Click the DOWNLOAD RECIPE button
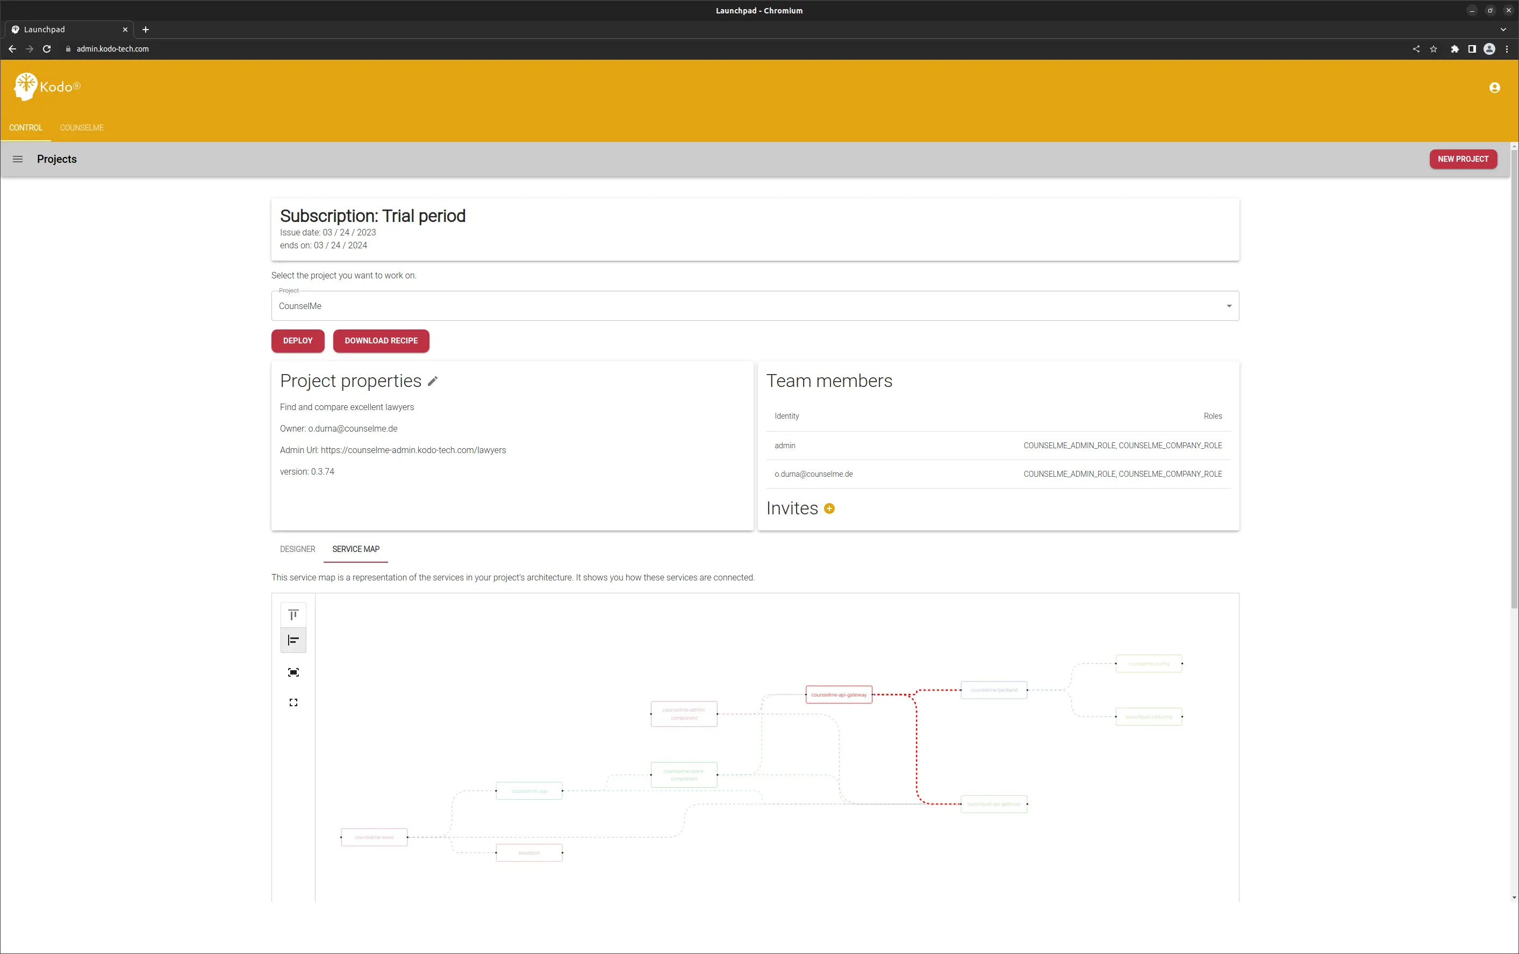The height and width of the screenshot is (954, 1519). click(381, 341)
